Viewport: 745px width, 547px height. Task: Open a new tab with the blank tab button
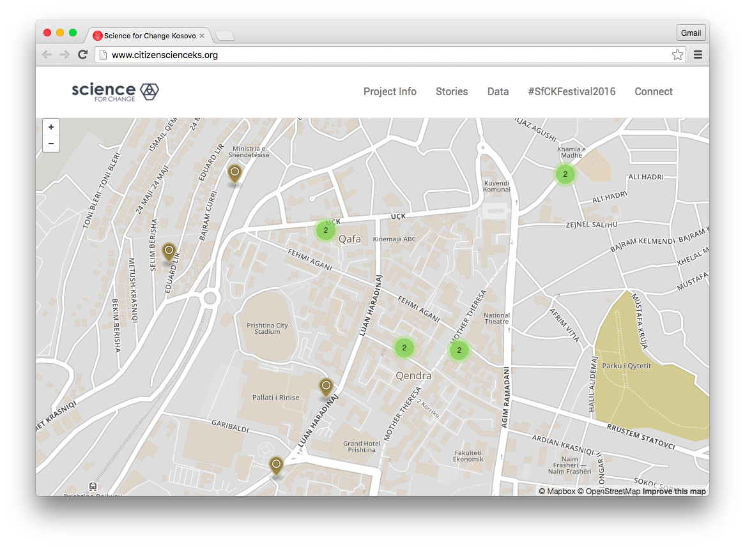pos(225,36)
